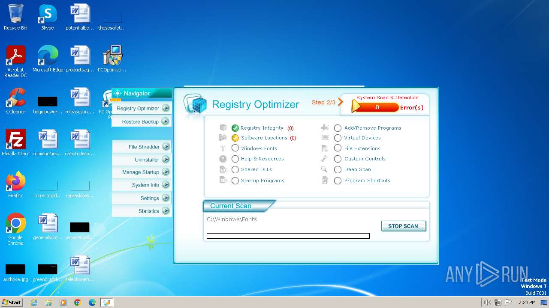The width and height of the screenshot is (549, 308).
Task: Click the arrow beside File Shredder
Action: click(x=166, y=147)
